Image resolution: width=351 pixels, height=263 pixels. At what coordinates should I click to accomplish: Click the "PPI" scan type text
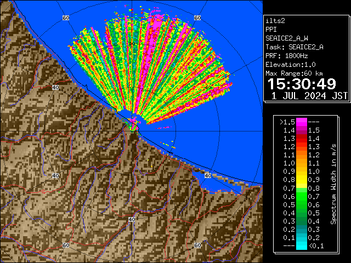(271, 30)
